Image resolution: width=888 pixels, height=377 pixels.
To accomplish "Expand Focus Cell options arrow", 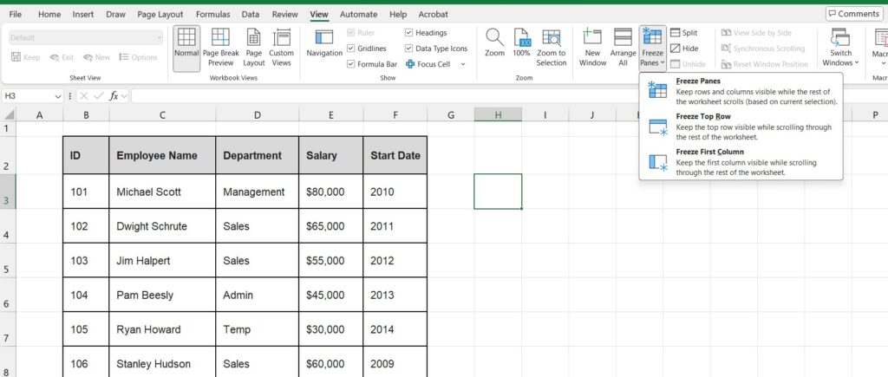I will coord(463,64).
